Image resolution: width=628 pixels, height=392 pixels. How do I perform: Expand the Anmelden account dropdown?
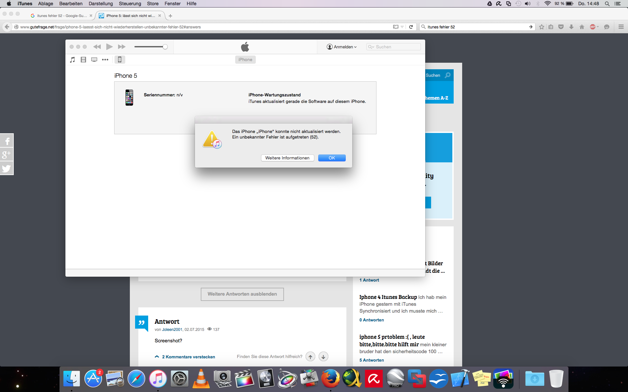342,47
